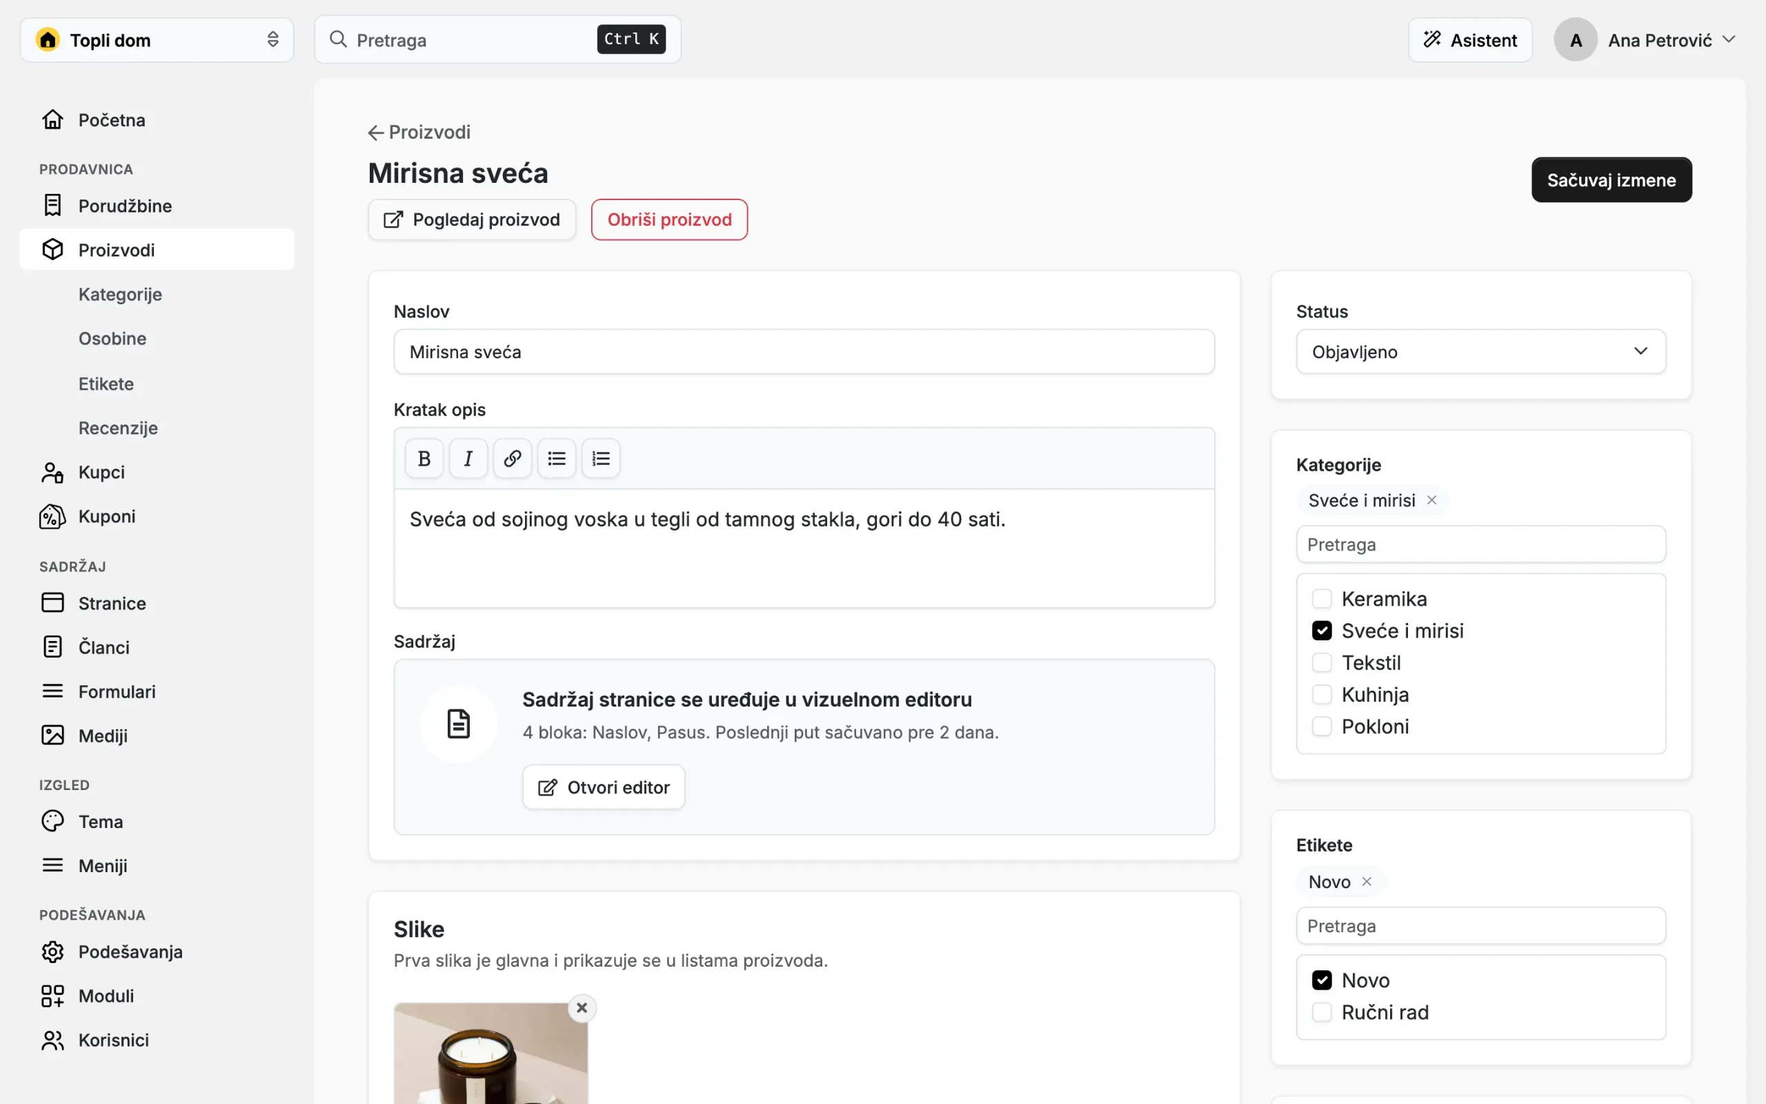Insert a numbered list
Image resolution: width=1766 pixels, height=1104 pixels.
pos(601,459)
